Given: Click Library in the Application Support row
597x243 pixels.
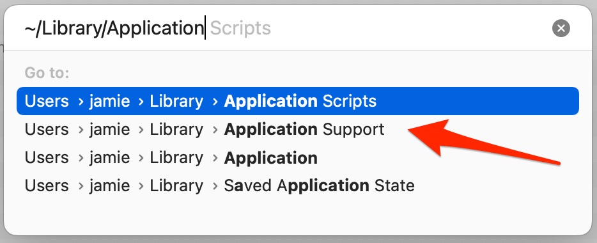Looking at the screenshot, I should pyautogui.click(x=176, y=130).
